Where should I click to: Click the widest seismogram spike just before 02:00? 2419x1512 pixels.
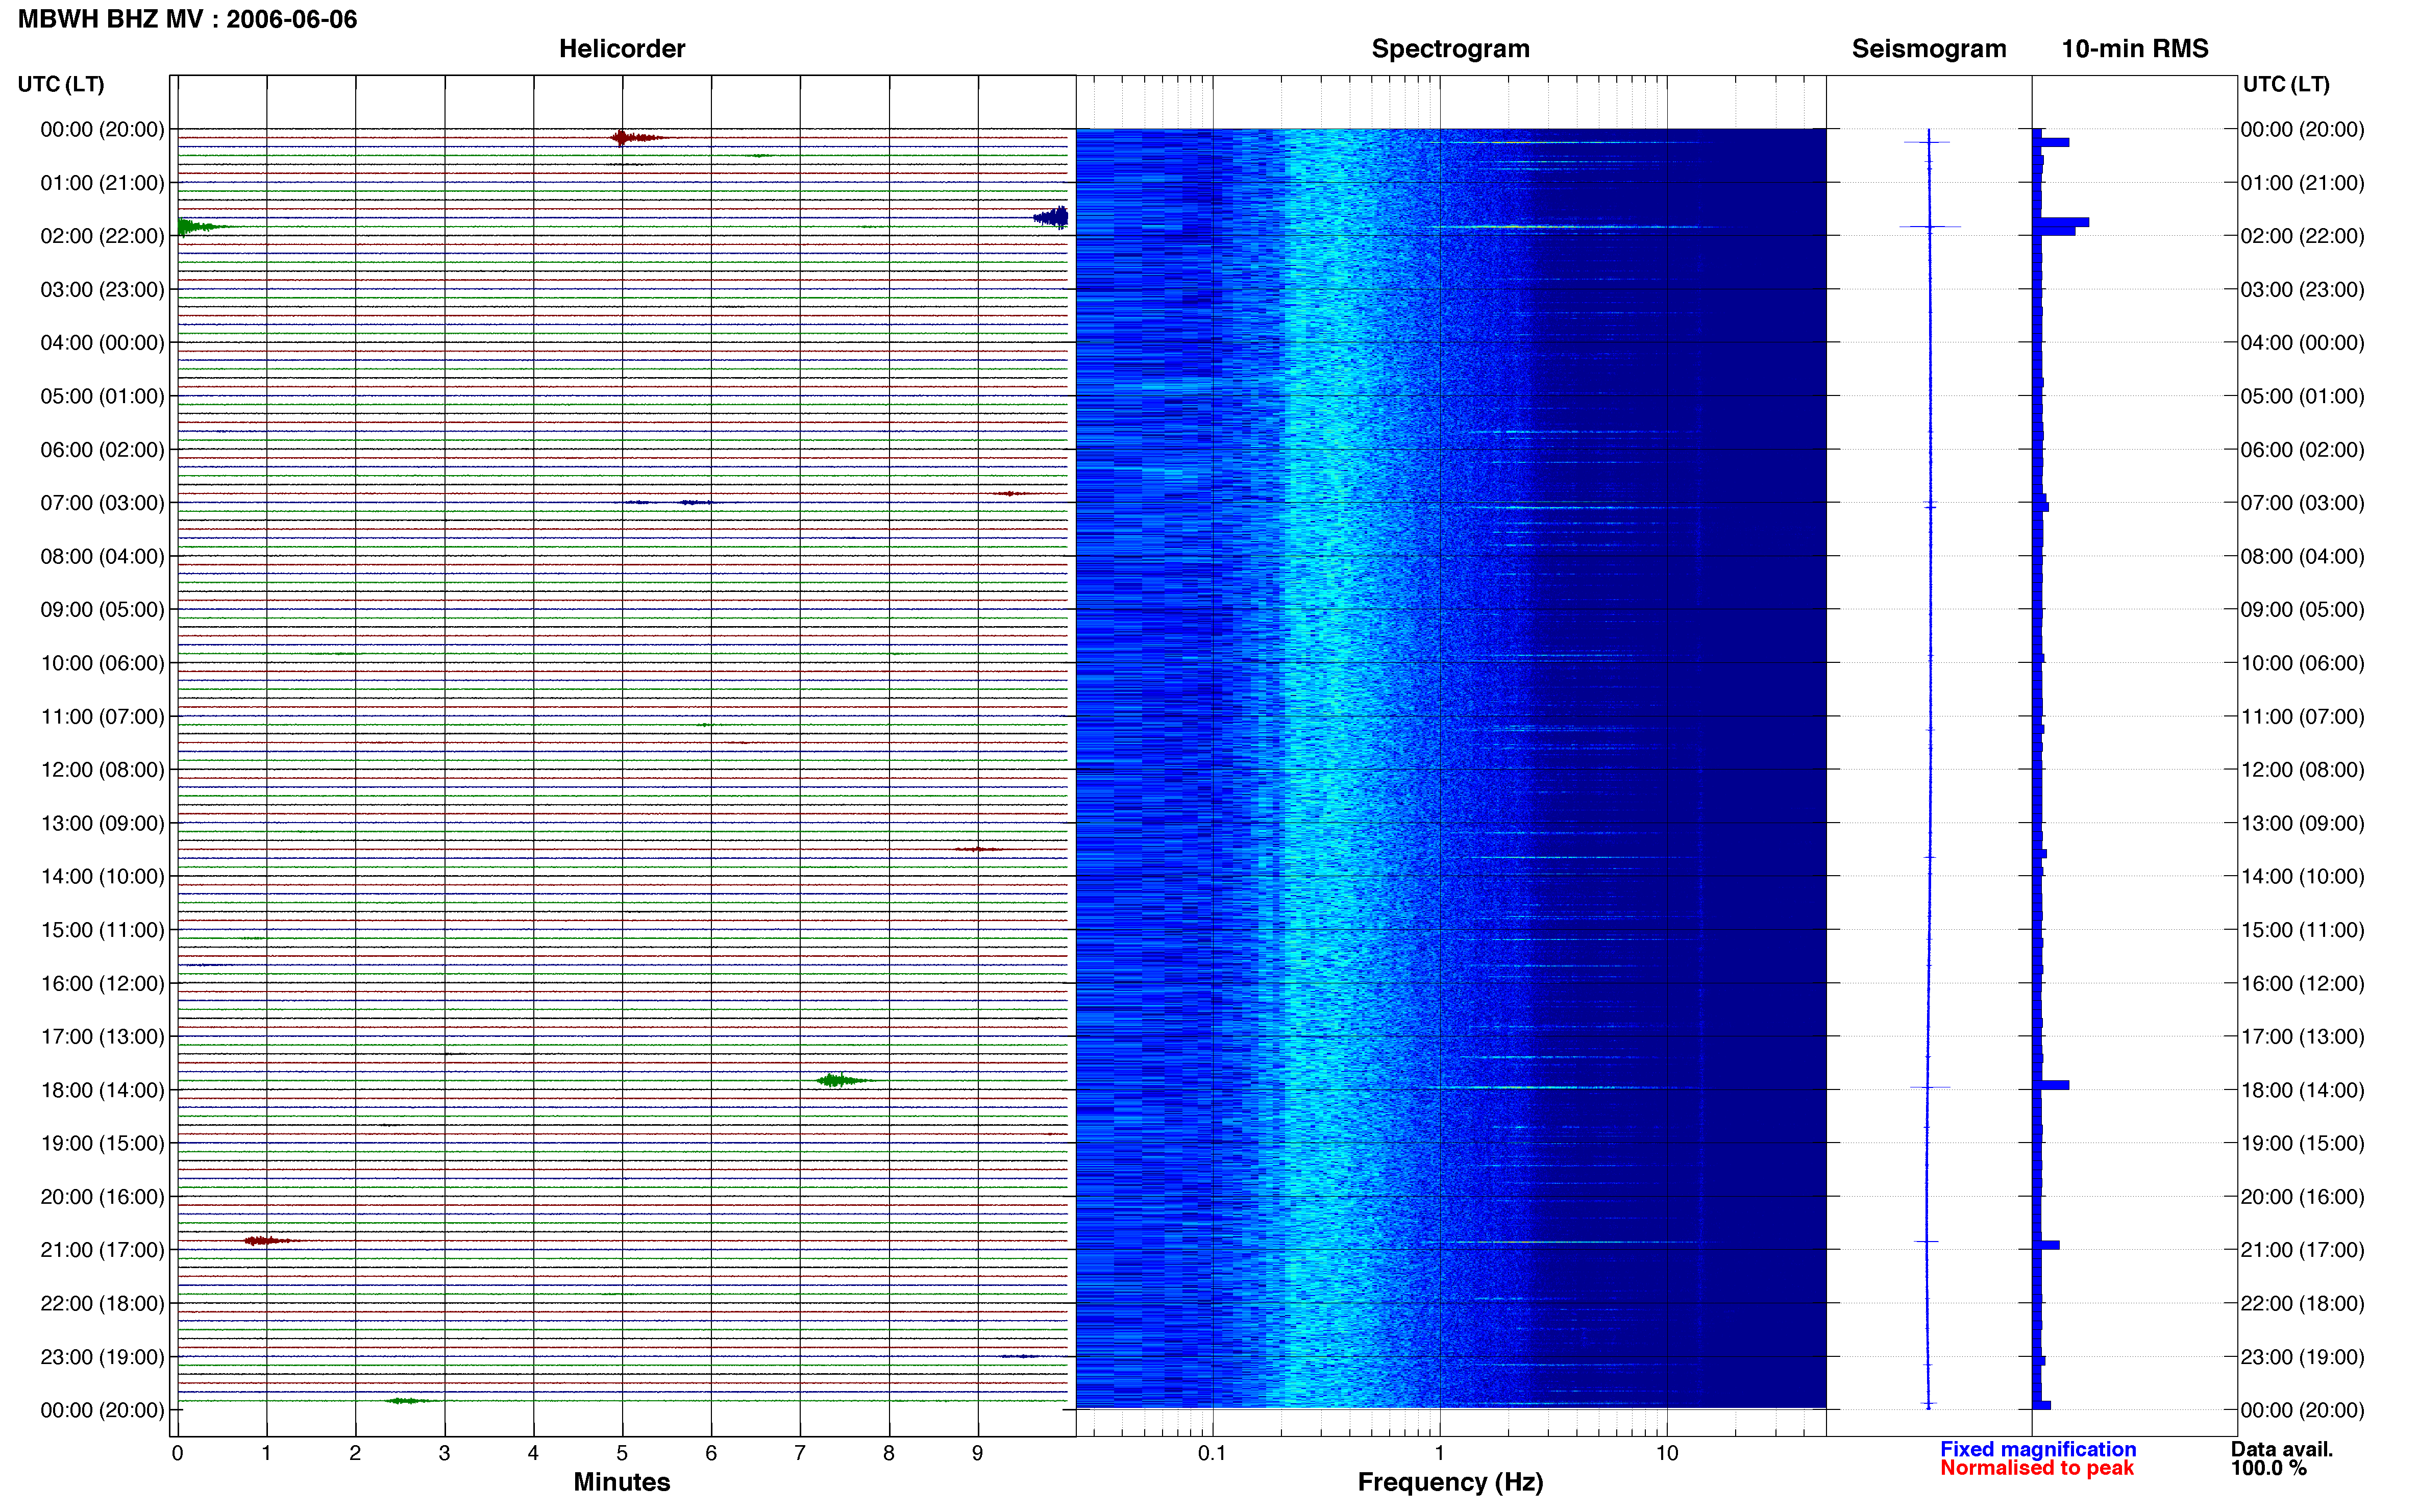click(x=1930, y=227)
